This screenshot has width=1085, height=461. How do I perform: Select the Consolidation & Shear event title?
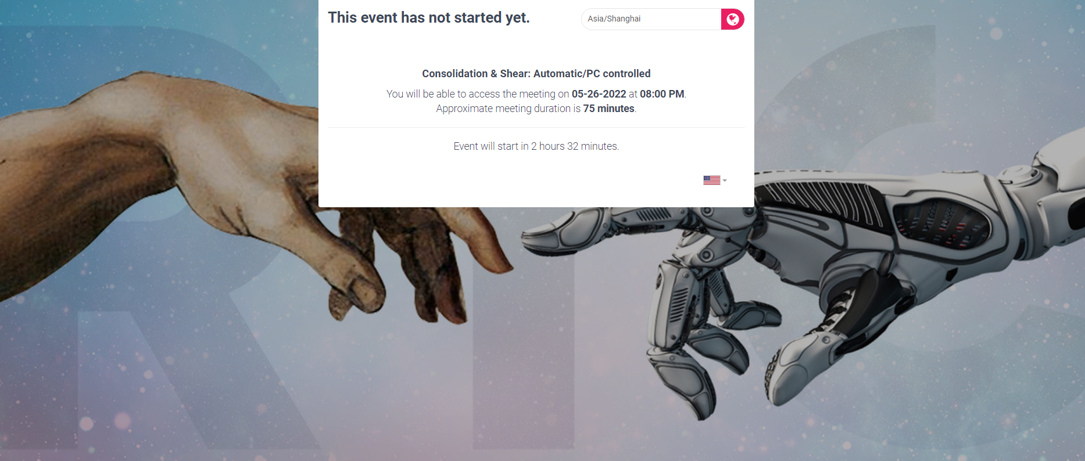pos(536,74)
